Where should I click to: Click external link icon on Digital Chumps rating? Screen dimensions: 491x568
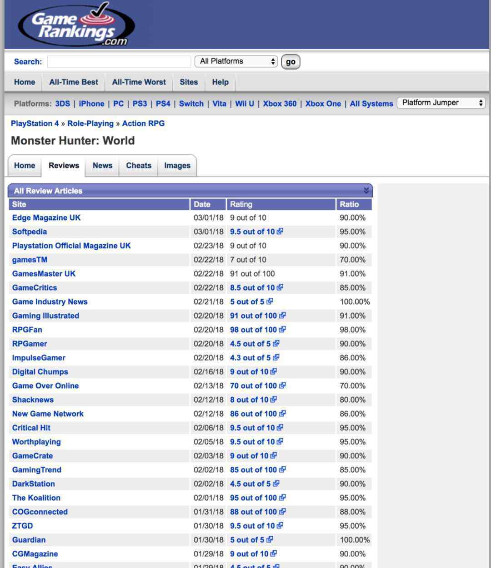coord(274,372)
